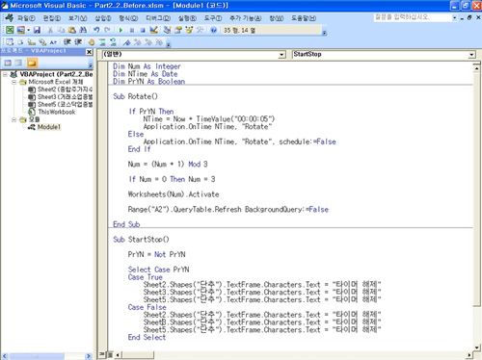Image resolution: width=482 pixels, height=360 pixels.
Task: Open the StartStop procedure dropdown
Action: click(471, 55)
